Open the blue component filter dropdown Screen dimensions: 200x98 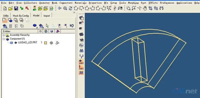tap(35, 26)
